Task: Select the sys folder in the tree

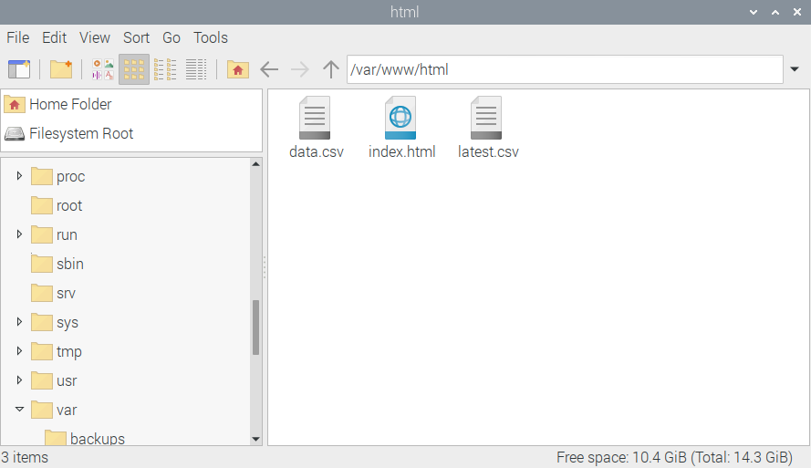Action: [x=55, y=323]
